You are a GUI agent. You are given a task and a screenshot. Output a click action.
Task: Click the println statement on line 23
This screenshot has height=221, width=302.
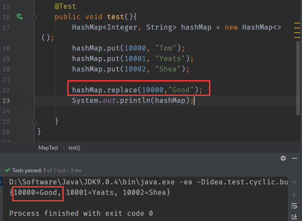tap(133, 100)
